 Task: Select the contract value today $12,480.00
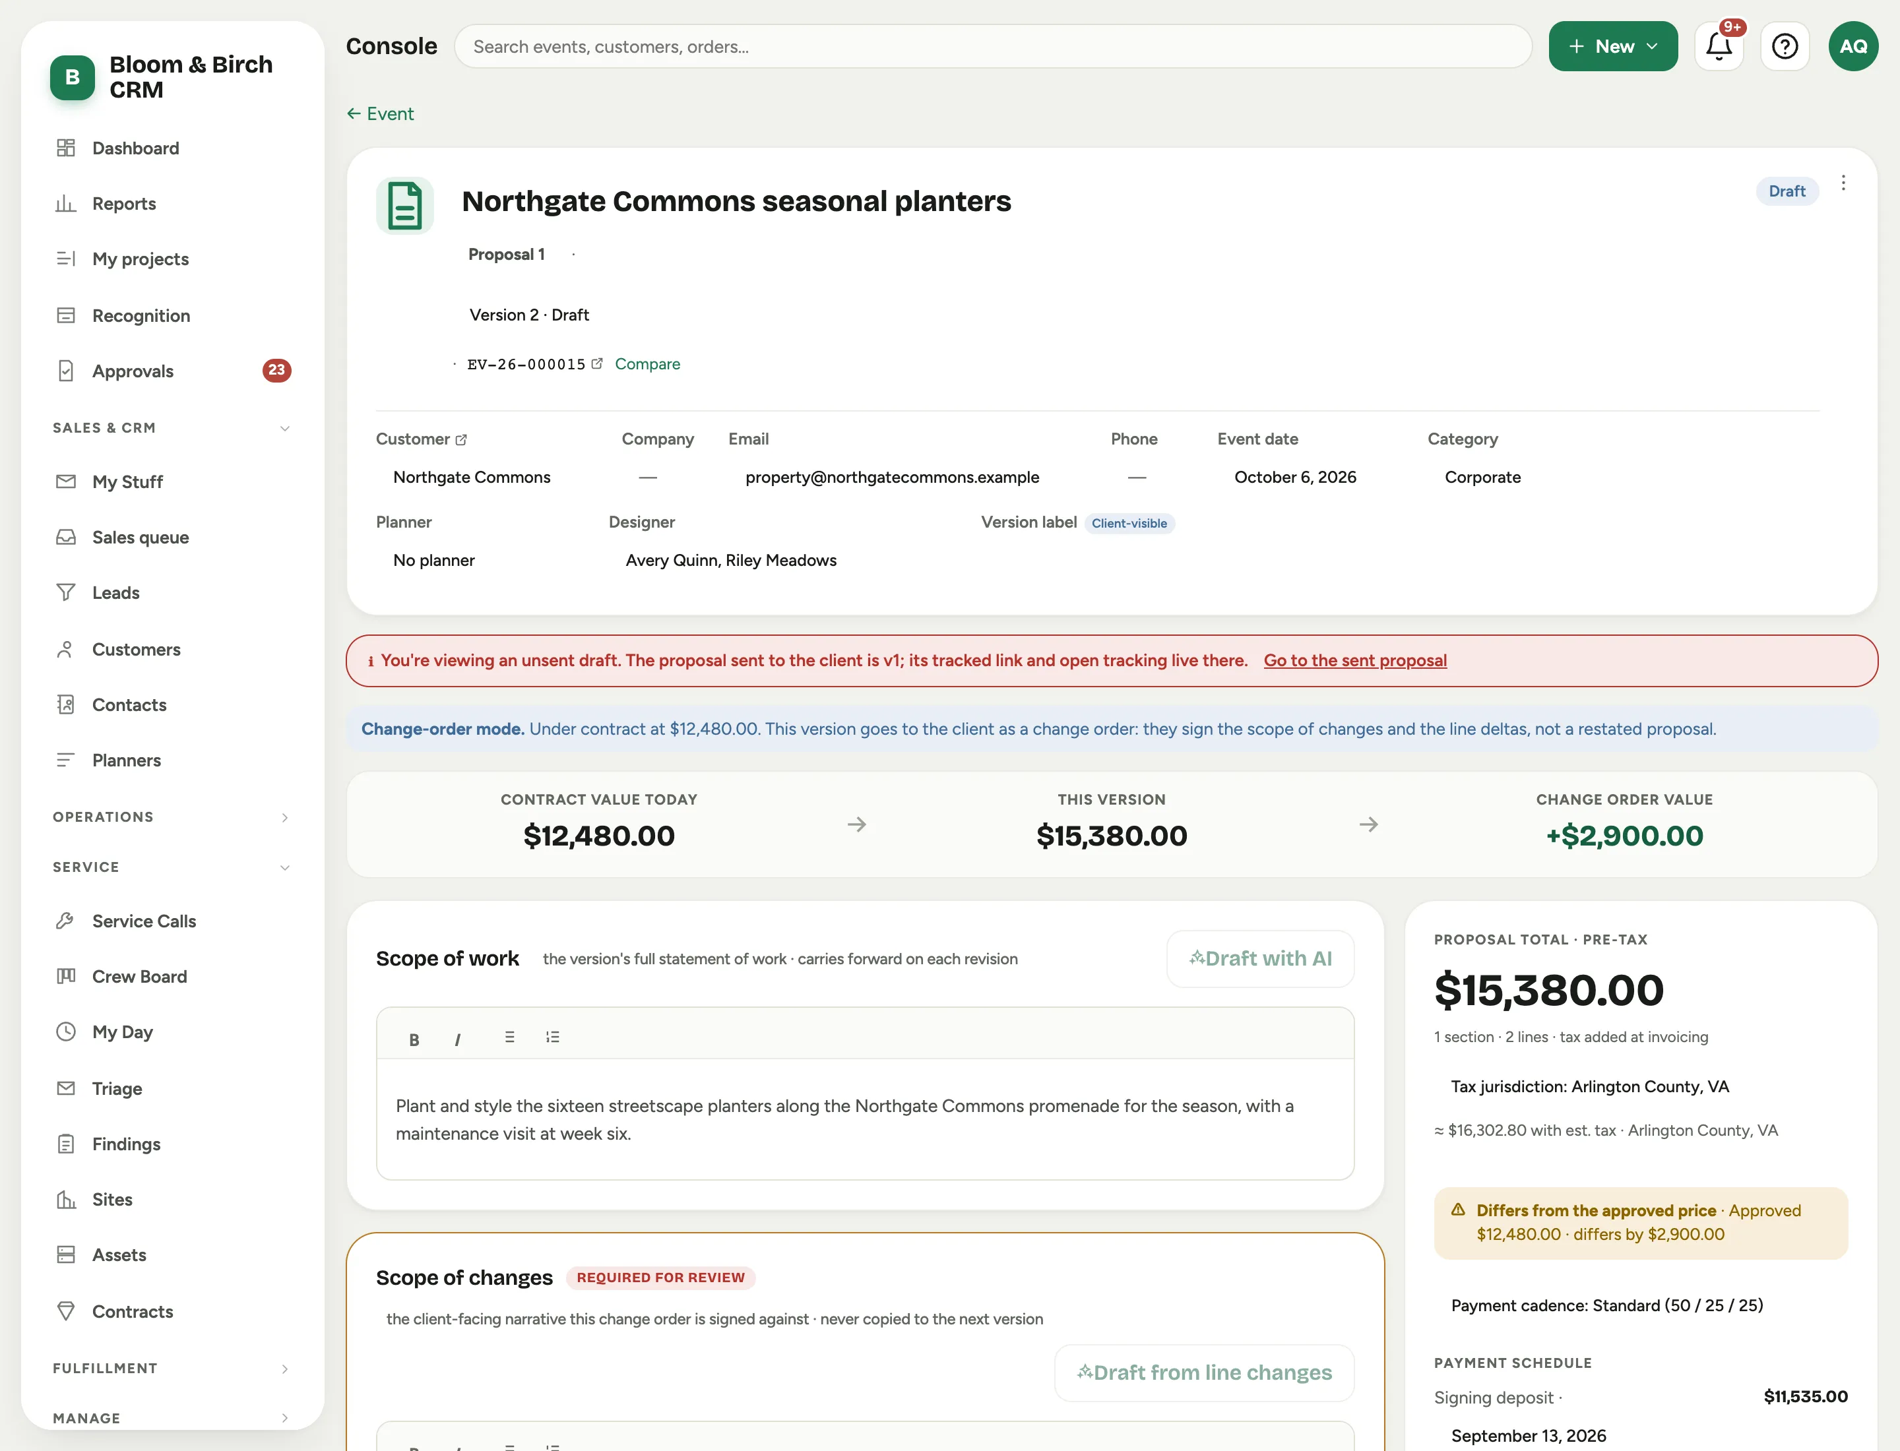(599, 835)
